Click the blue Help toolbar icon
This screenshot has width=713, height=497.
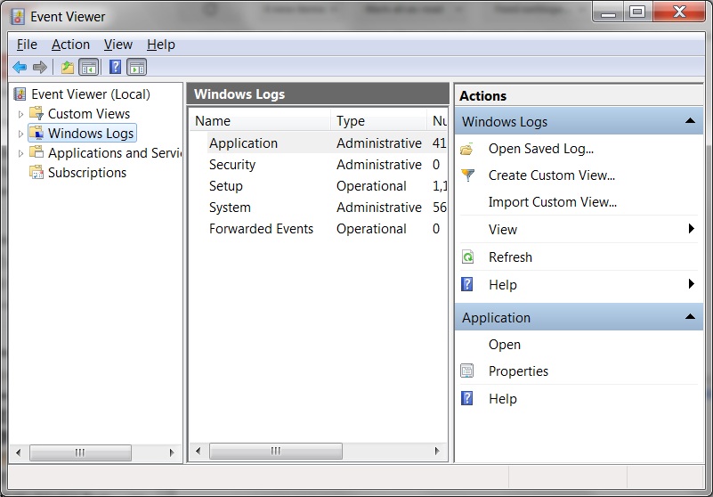[115, 67]
